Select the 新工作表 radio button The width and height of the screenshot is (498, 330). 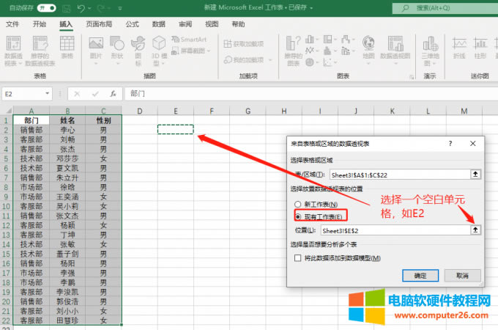(298, 205)
